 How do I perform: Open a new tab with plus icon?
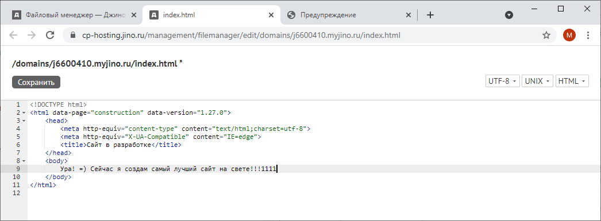pyautogui.click(x=430, y=15)
